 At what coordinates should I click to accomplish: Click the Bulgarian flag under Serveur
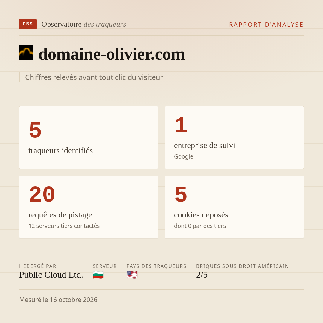point(98,275)
